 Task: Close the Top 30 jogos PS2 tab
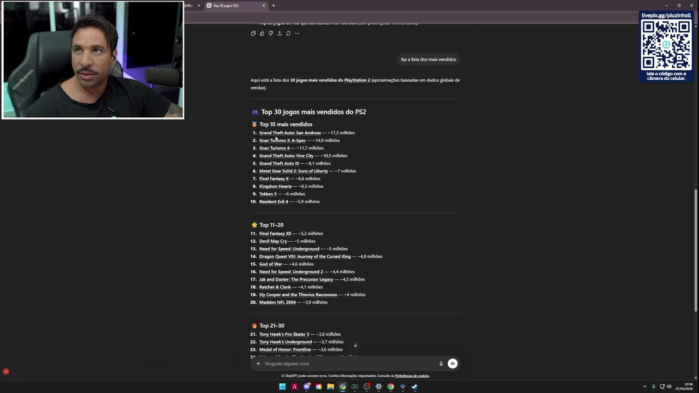[x=264, y=5]
